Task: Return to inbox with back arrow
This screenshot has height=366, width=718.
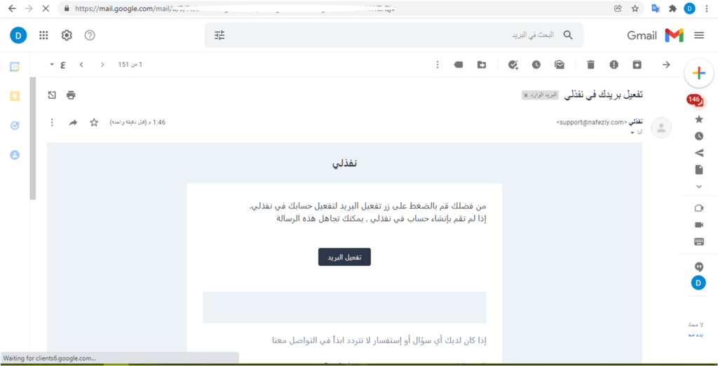Action: [x=666, y=65]
